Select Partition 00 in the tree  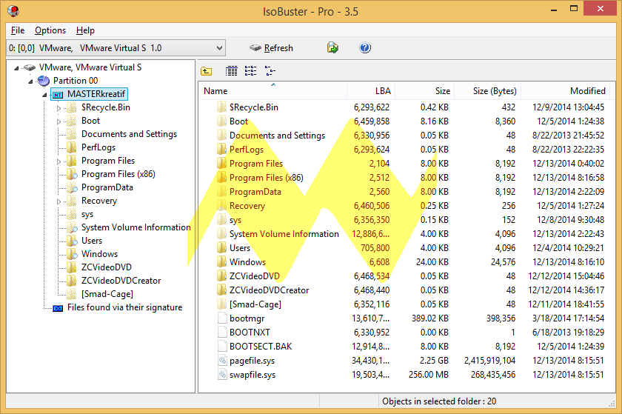click(x=76, y=81)
